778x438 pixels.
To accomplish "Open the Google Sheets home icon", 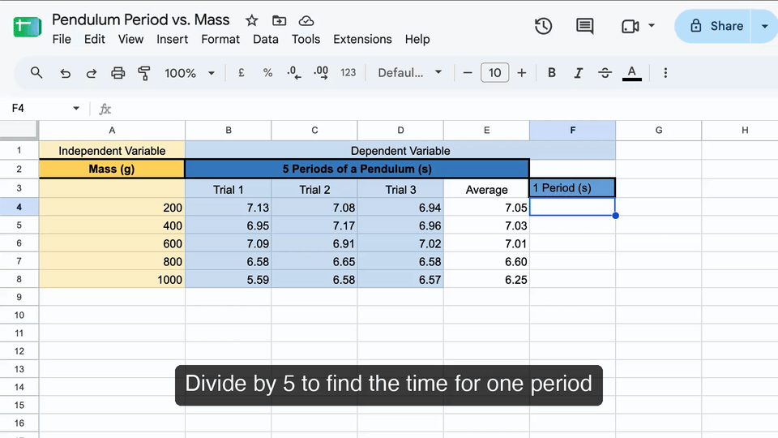I will coord(28,27).
